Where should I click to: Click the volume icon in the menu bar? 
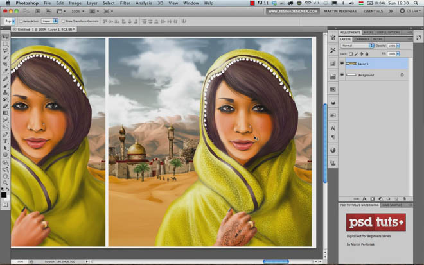[351, 3]
